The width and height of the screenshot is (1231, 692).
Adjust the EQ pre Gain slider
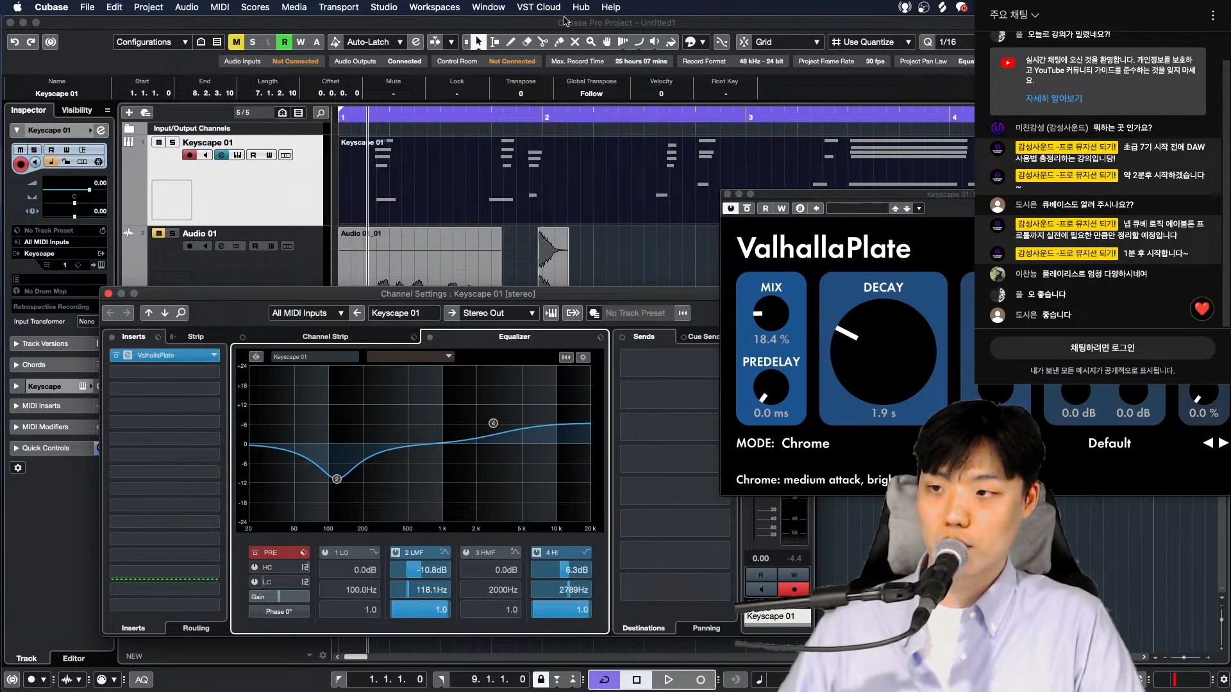279,597
